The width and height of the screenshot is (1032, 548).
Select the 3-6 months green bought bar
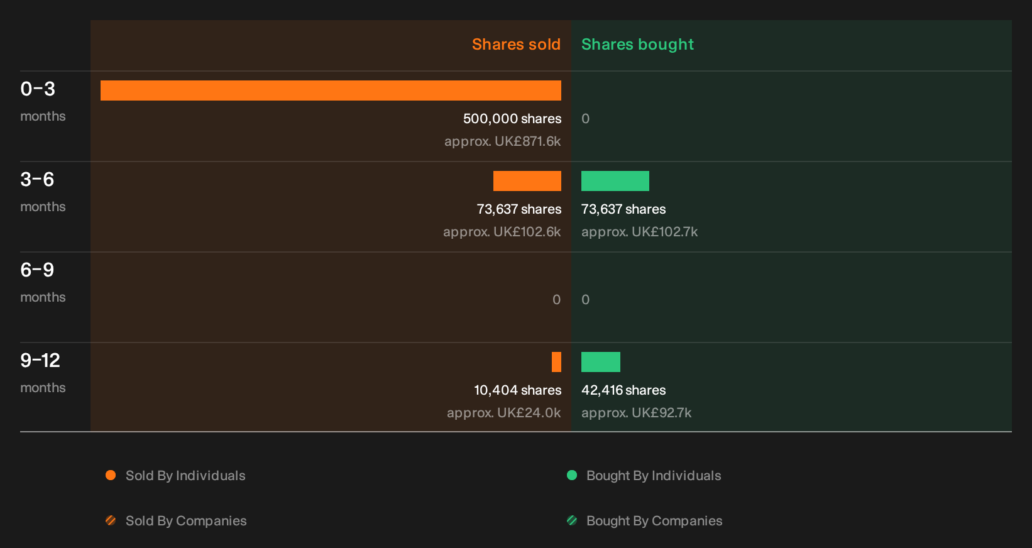point(615,181)
